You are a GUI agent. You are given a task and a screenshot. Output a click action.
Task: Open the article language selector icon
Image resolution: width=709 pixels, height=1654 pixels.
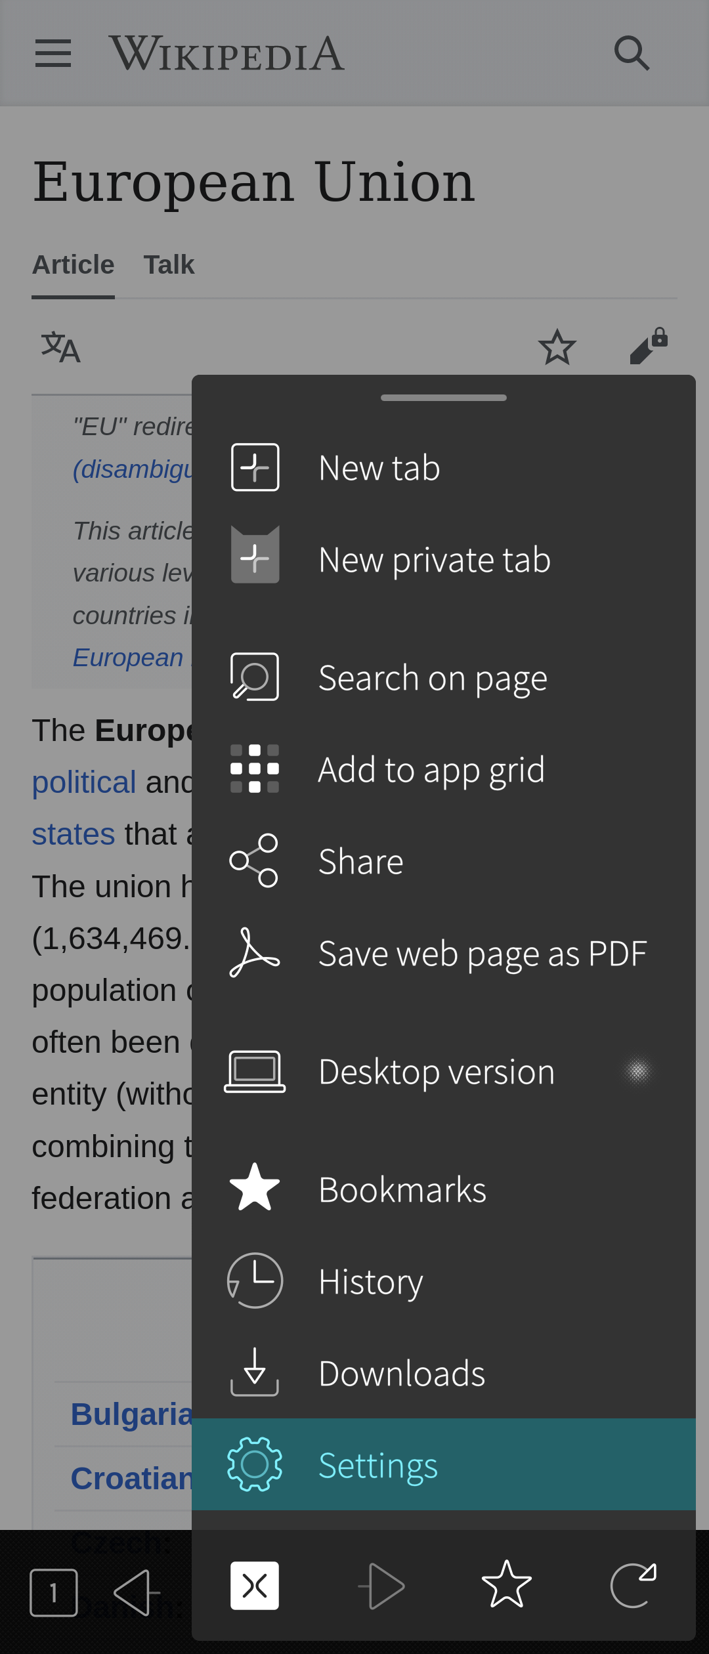[60, 347]
